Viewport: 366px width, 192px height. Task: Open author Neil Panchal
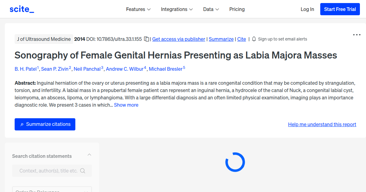coord(87,69)
